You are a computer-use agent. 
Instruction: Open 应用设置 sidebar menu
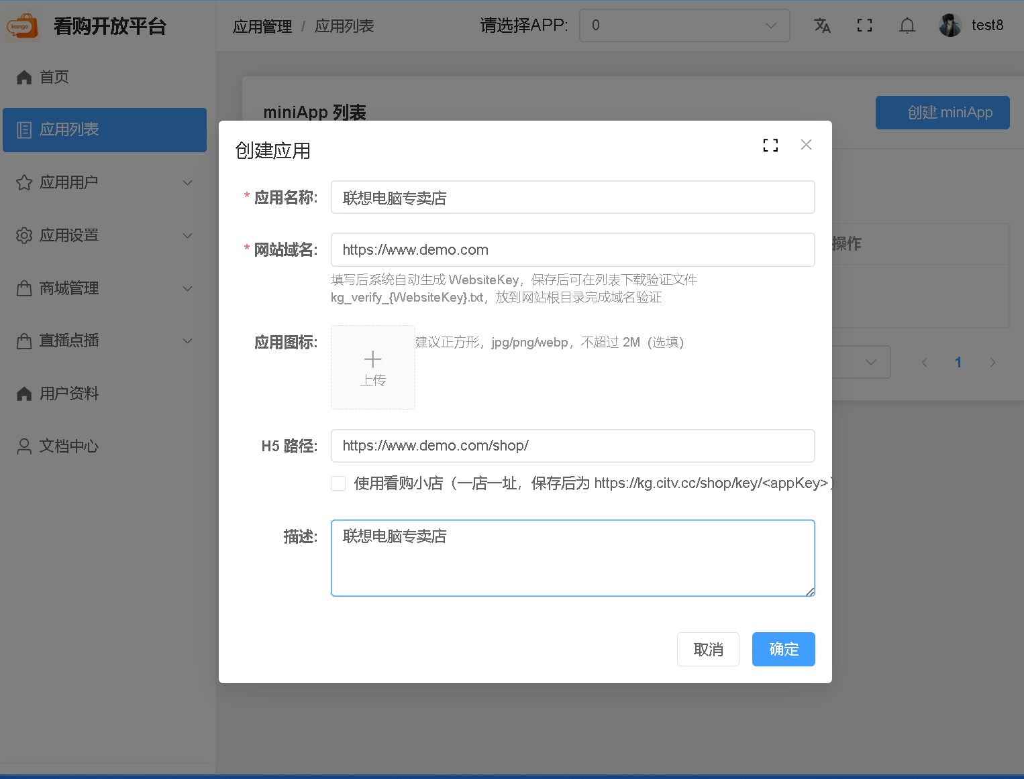(105, 235)
